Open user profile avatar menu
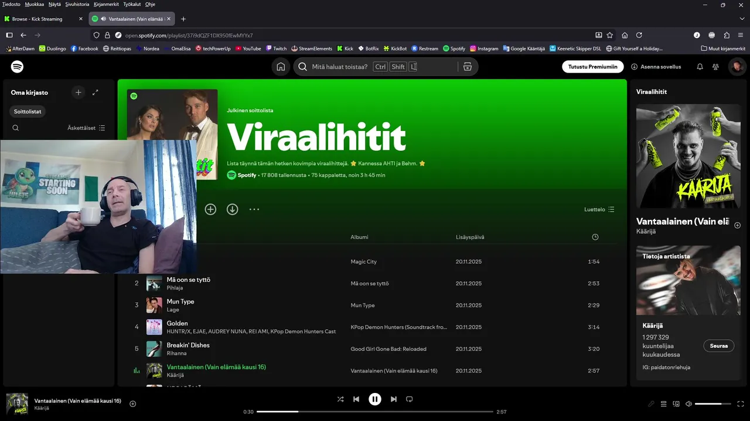 737,67
